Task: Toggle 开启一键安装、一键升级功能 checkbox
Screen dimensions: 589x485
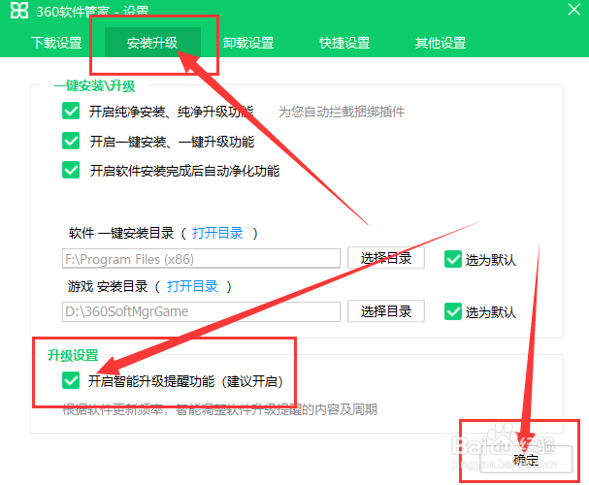Action: [71, 142]
